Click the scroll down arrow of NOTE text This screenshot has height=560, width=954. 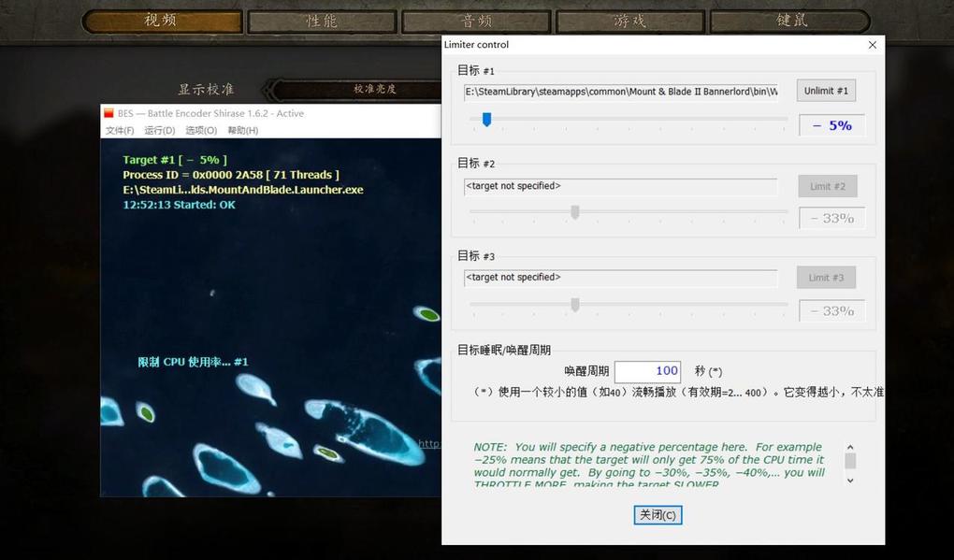coord(850,481)
